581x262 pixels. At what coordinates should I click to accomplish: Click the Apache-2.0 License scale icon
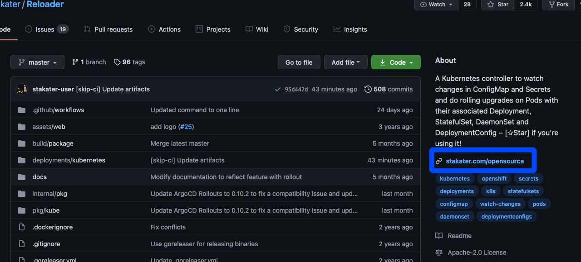click(x=438, y=252)
